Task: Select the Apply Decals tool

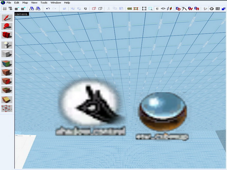Action: point(7,81)
